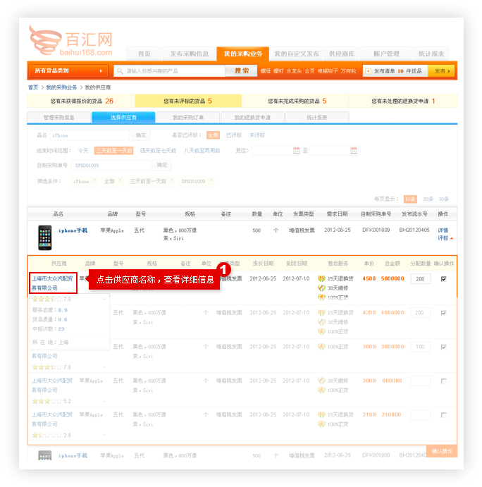Screen dimensions: 482x487
Task: Open the start date calendar picker
Action: point(297,150)
